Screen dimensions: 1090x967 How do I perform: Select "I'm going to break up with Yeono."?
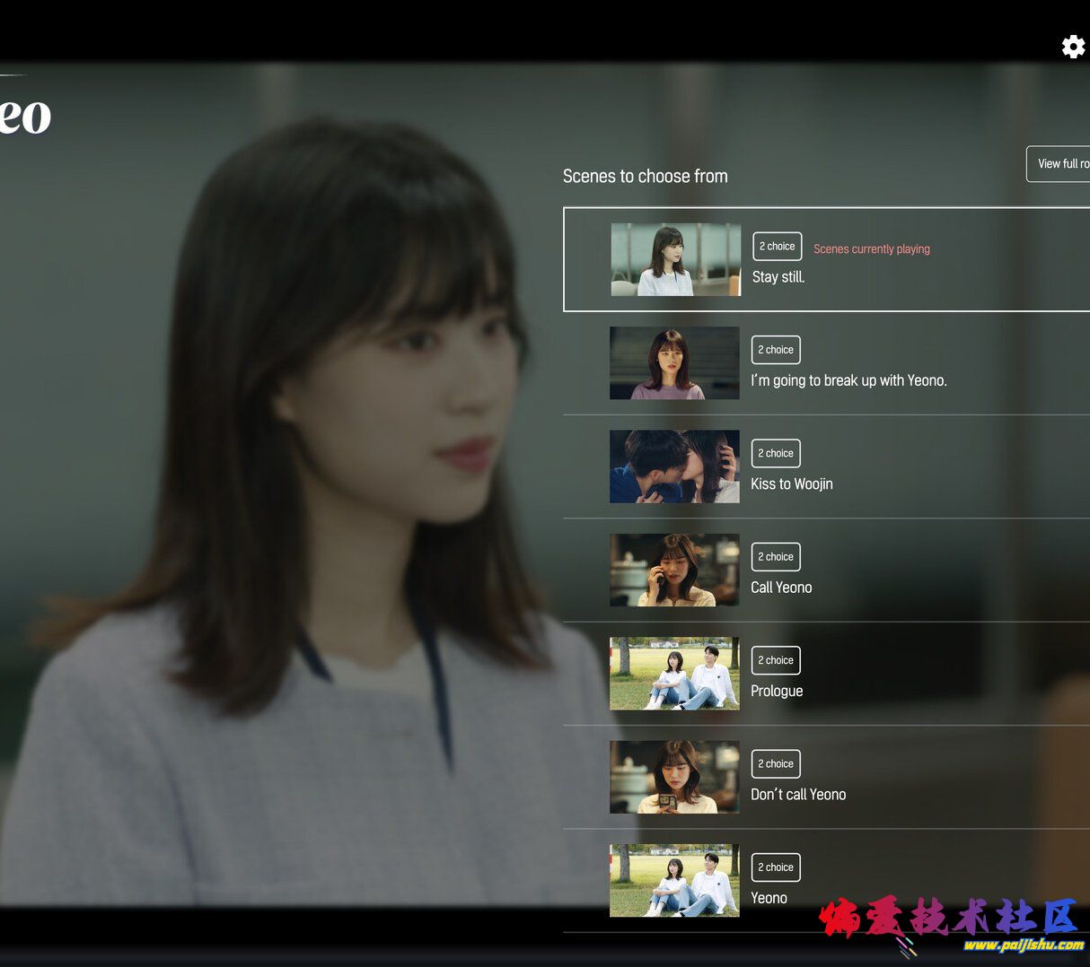[848, 380]
